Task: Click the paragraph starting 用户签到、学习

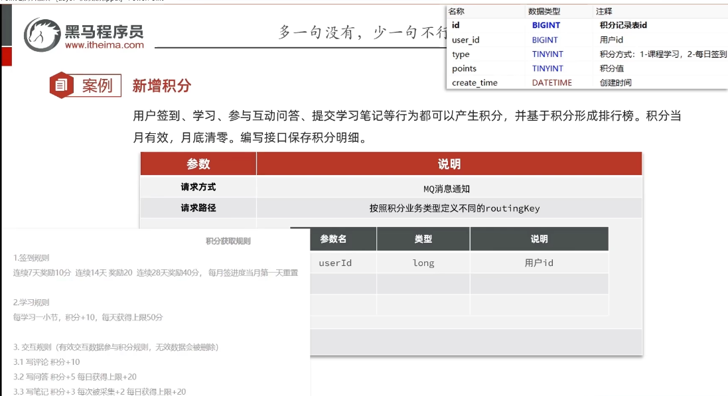Action: click(407, 126)
